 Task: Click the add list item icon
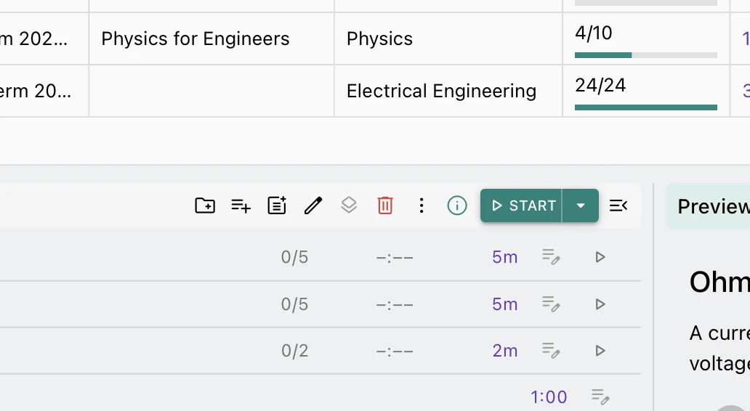click(x=241, y=206)
